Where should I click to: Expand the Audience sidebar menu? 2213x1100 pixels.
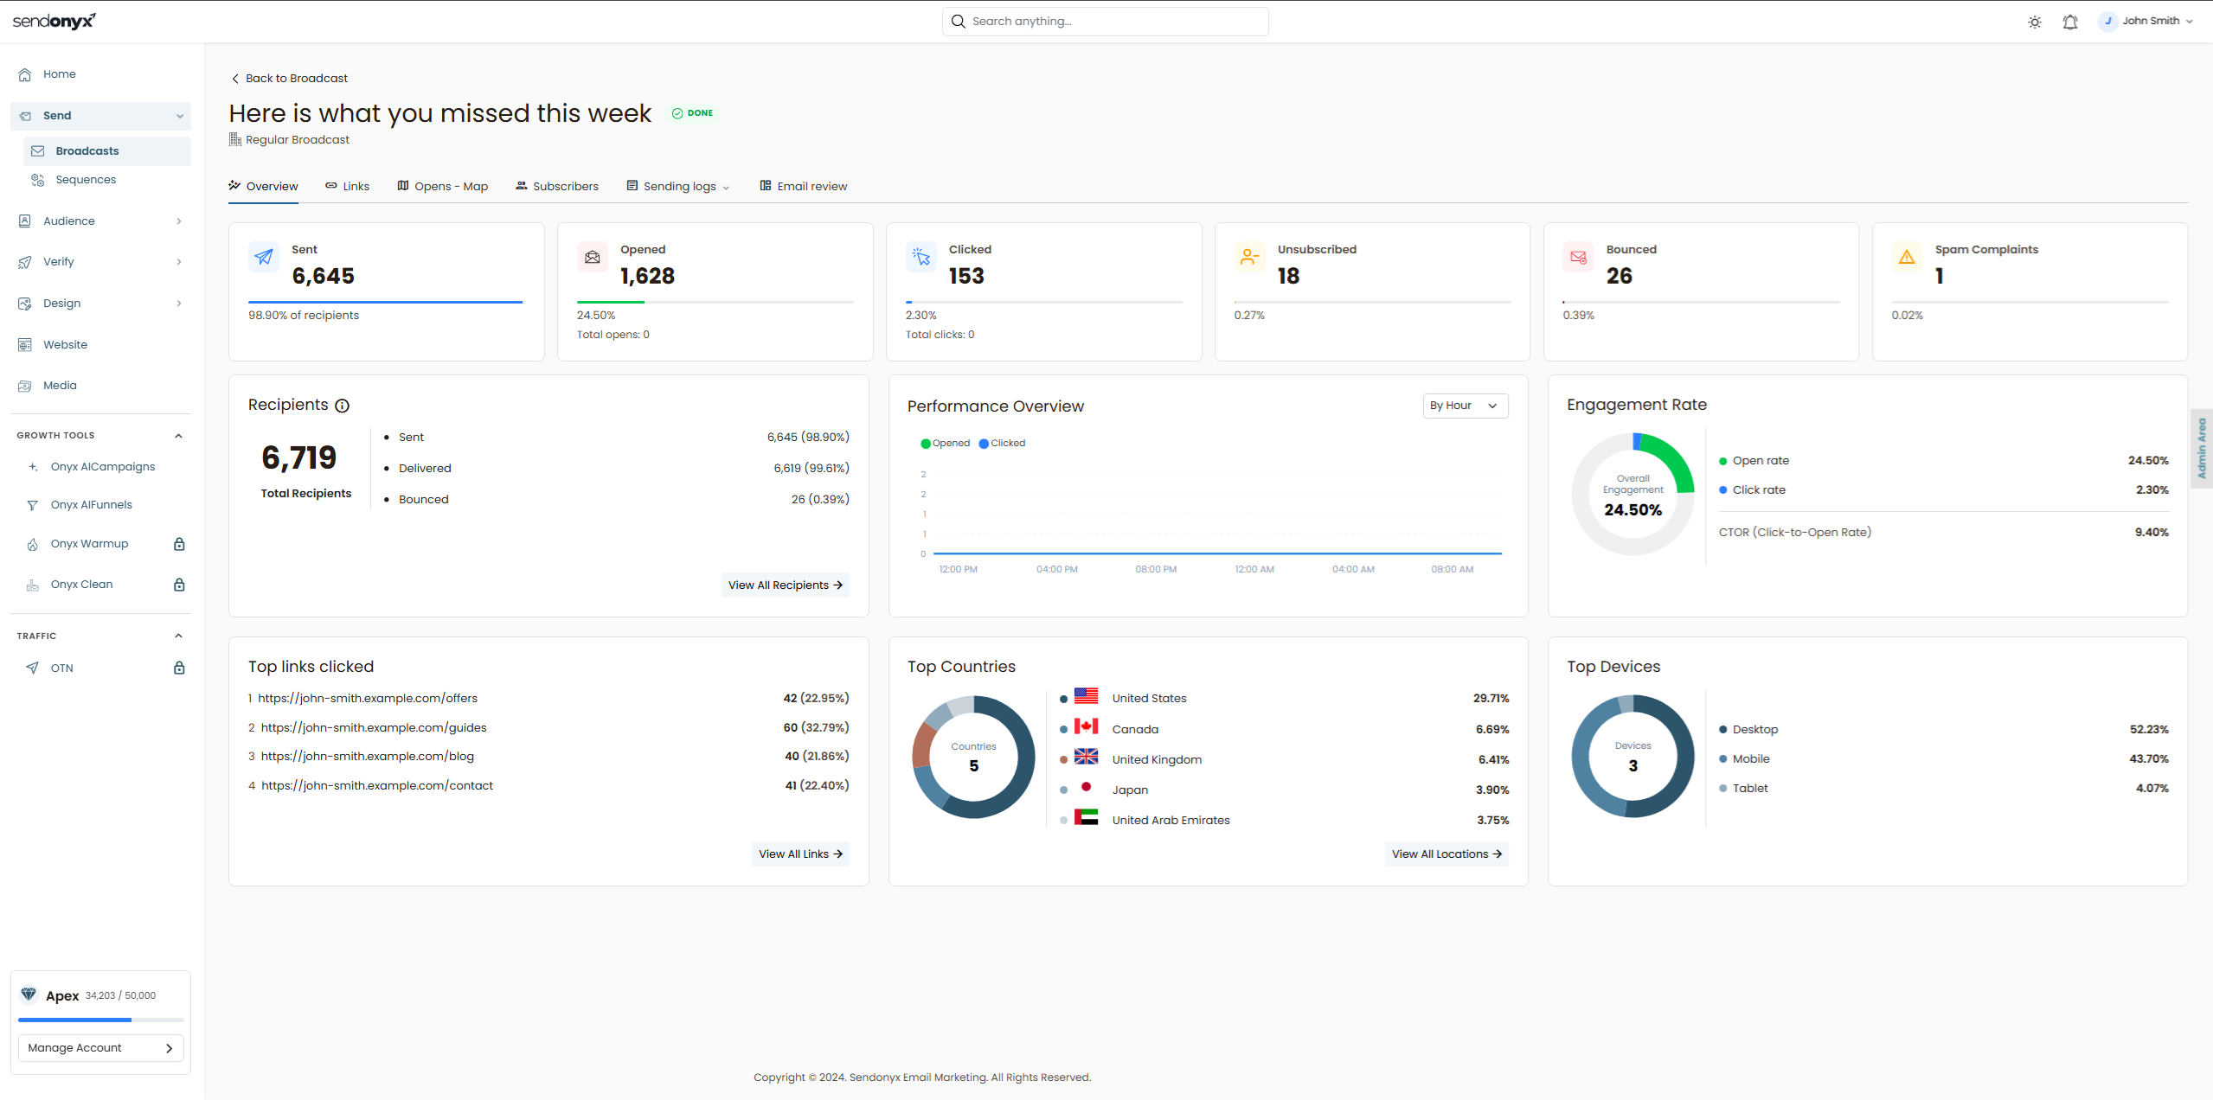[x=100, y=221]
